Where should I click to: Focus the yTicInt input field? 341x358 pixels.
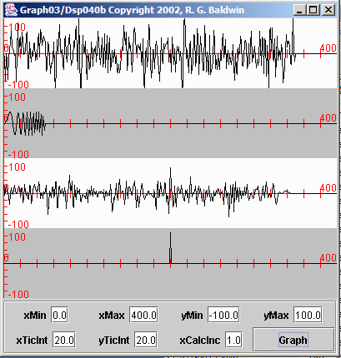146,340
